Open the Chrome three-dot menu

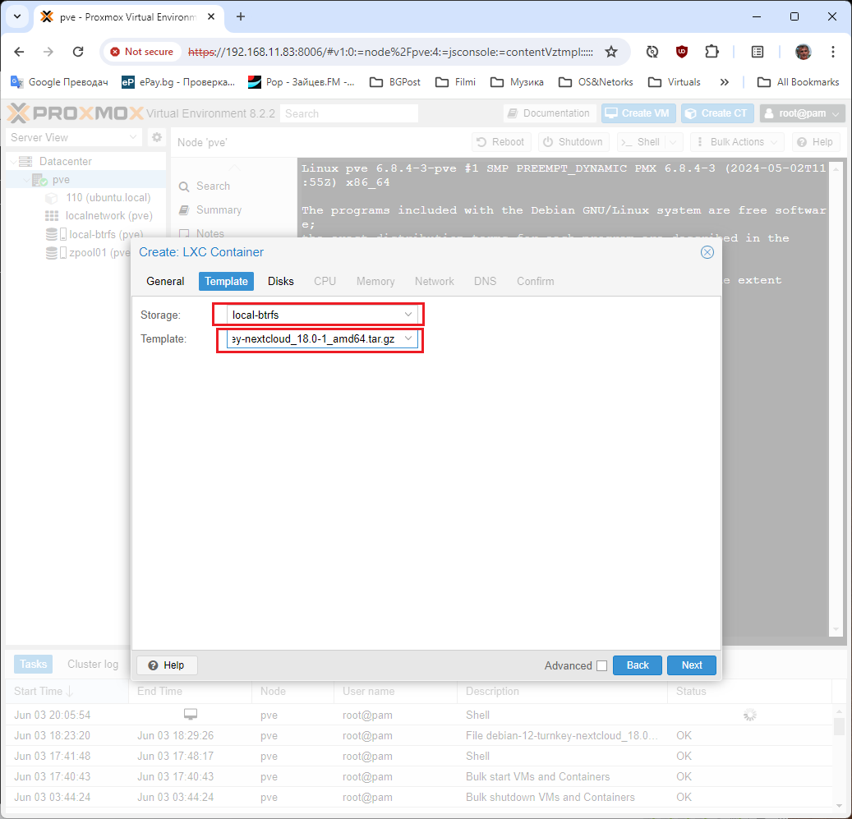pyautogui.click(x=832, y=52)
